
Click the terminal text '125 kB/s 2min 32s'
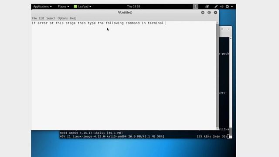(212, 137)
